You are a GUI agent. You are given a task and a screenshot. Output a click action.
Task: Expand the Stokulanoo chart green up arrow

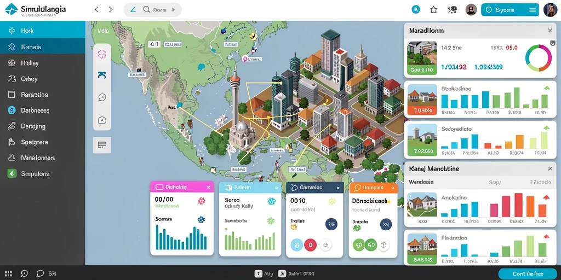pos(546,88)
